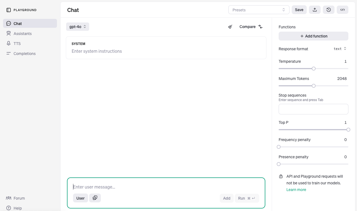Screen dimensions: 357x211
Task: Open Completions in the sidebar
Action: pos(24,54)
